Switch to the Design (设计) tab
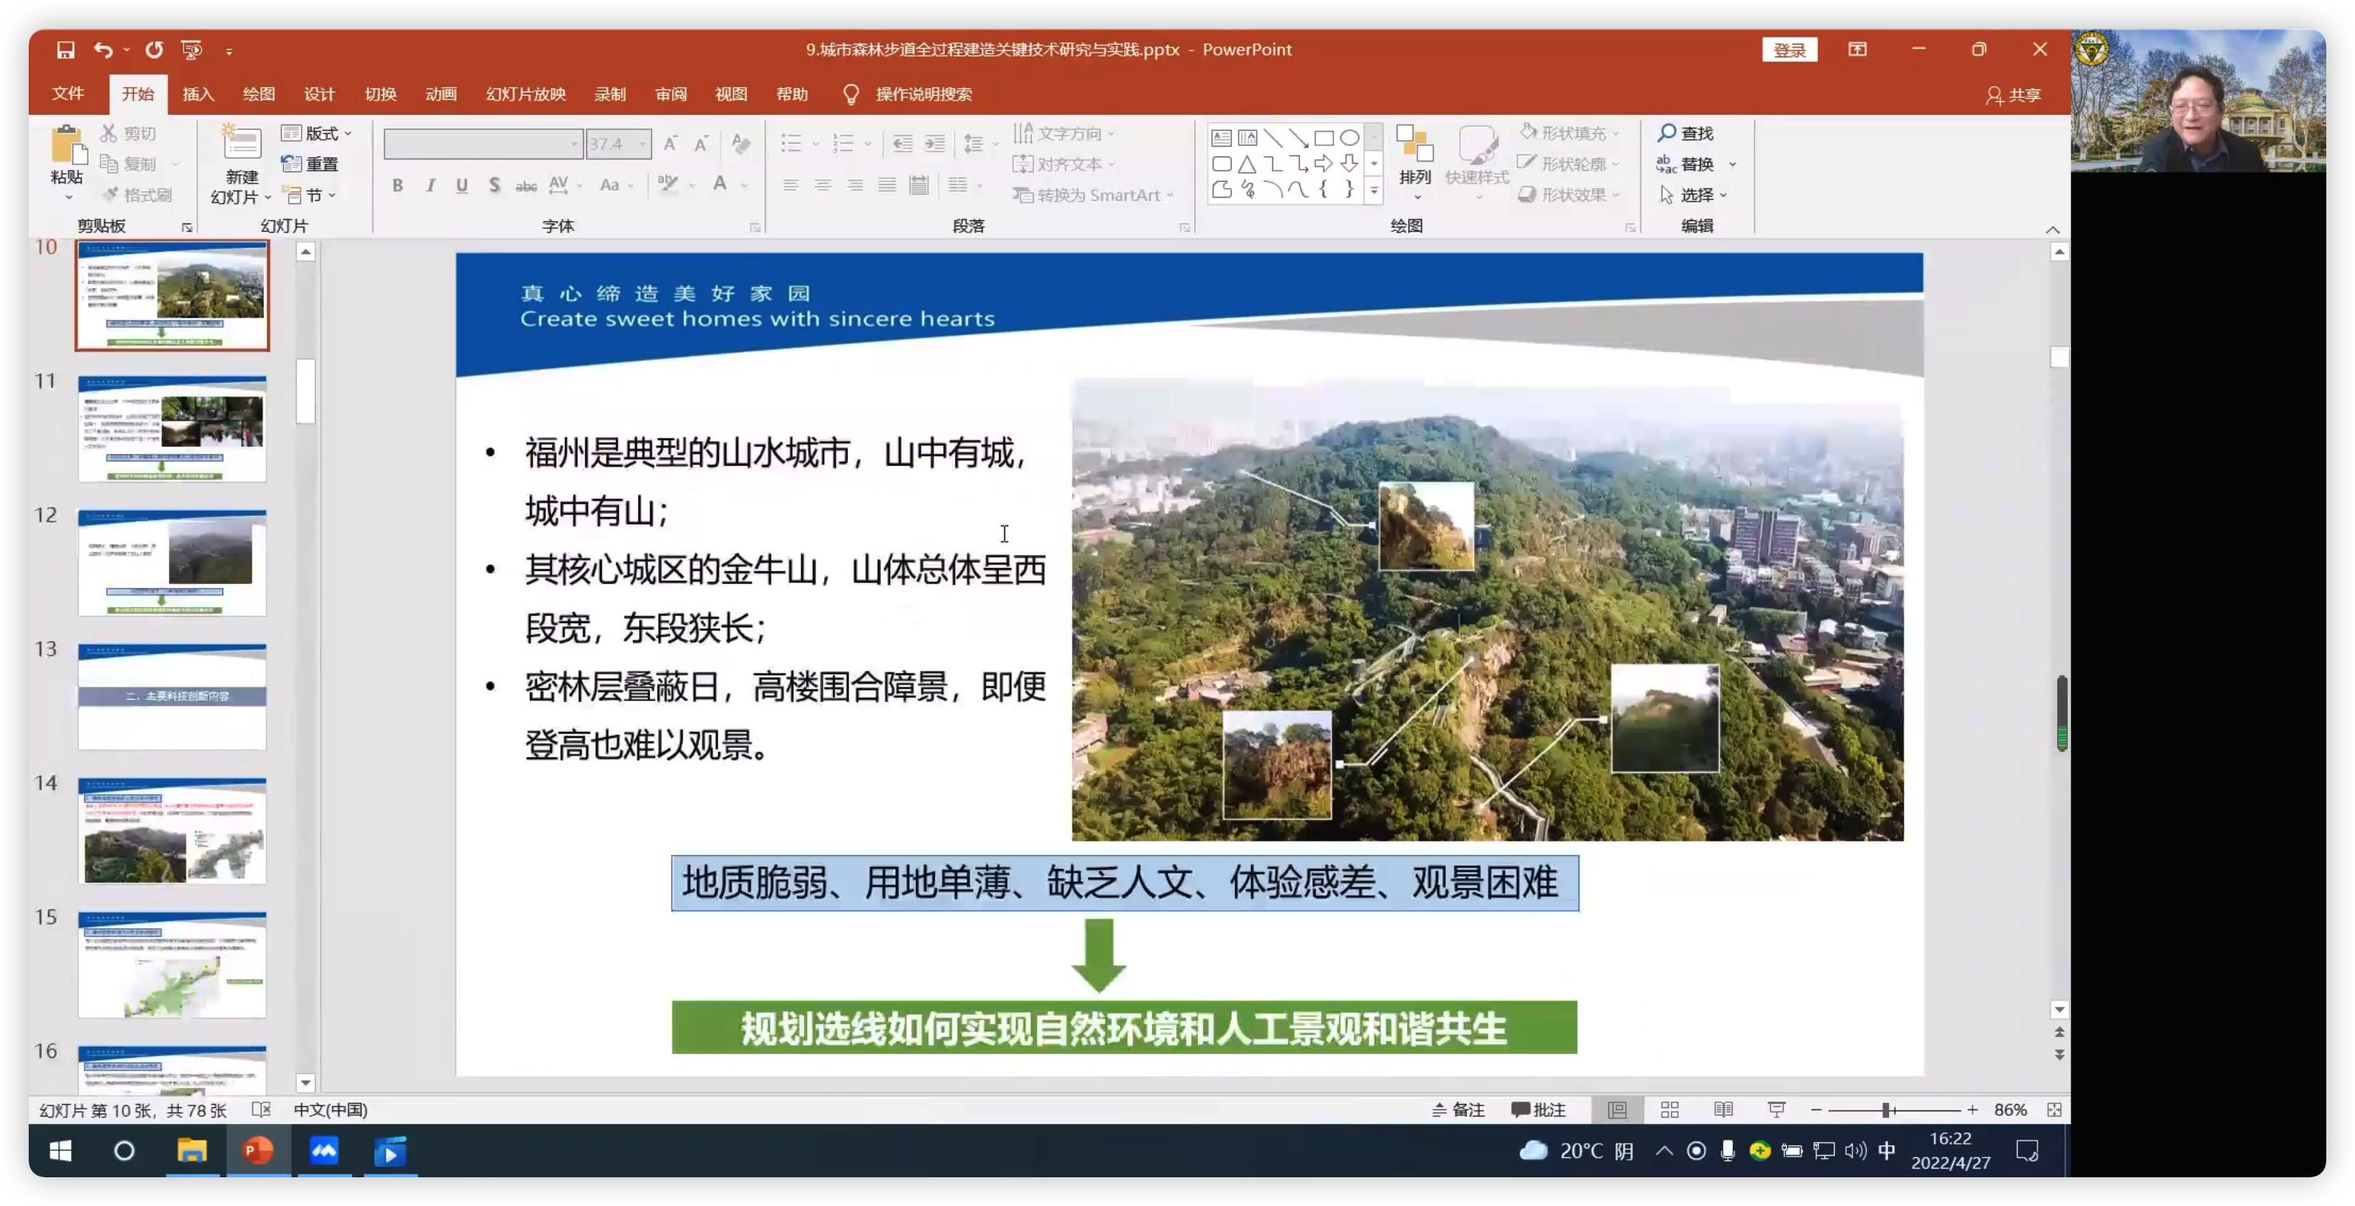This screenshot has width=2355, height=1206. point(319,94)
